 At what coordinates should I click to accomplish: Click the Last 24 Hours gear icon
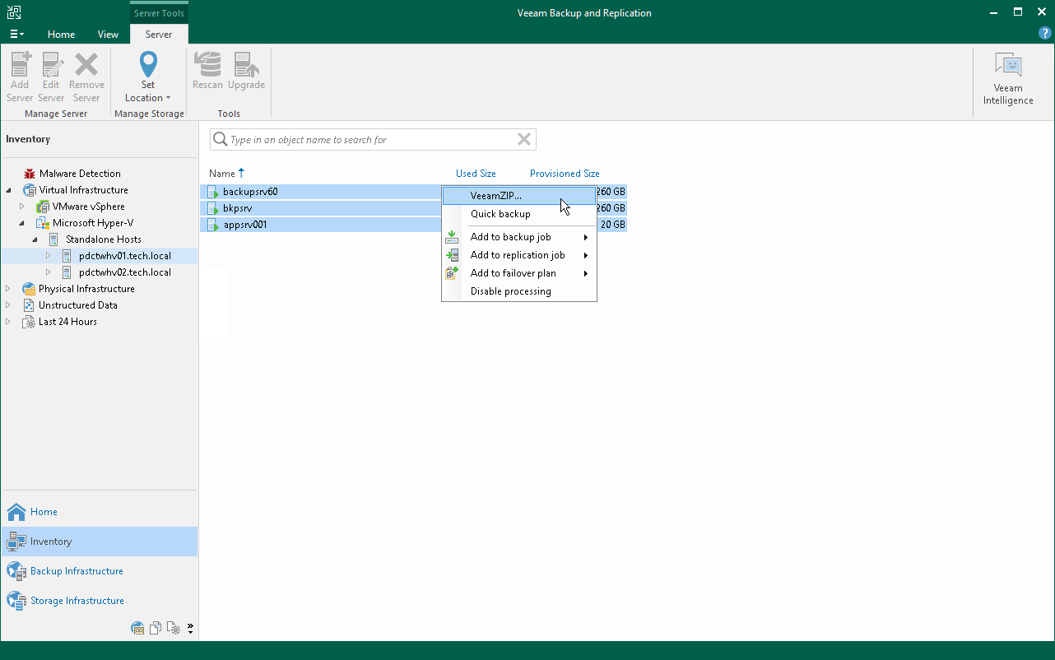[29, 322]
